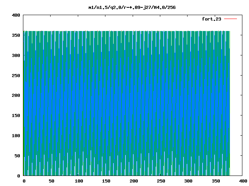Click the x-axis label 200

click(133, 181)
